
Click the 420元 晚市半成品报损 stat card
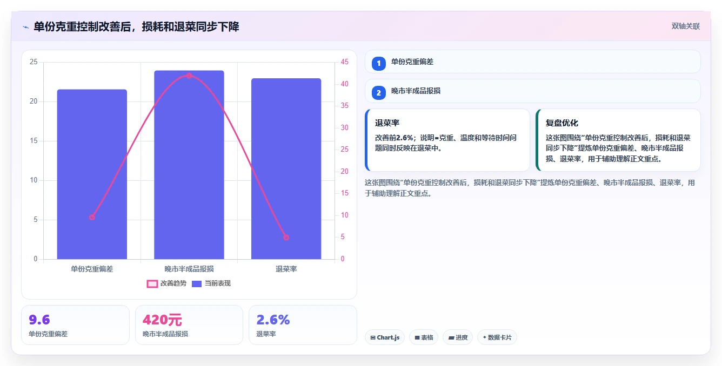click(189, 325)
